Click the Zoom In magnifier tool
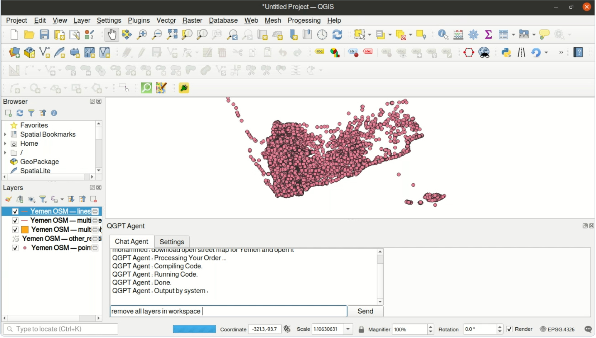 pyautogui.click(x=142, y=35)
